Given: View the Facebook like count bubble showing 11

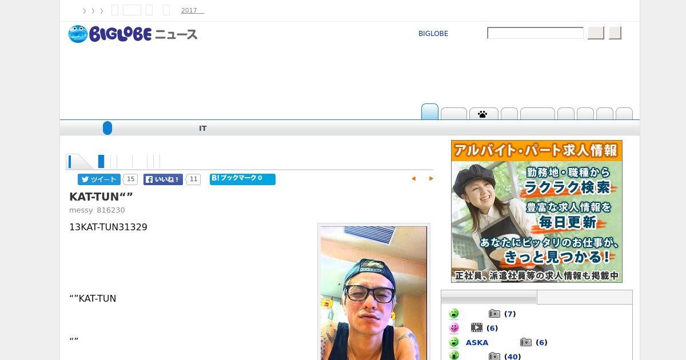Looking at the screenshot, I should [x=193, y=179].
